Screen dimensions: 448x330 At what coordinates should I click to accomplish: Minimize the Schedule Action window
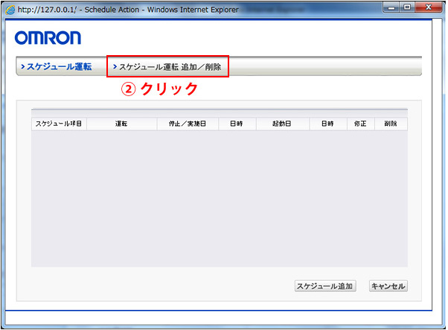[x=391, y=7]
